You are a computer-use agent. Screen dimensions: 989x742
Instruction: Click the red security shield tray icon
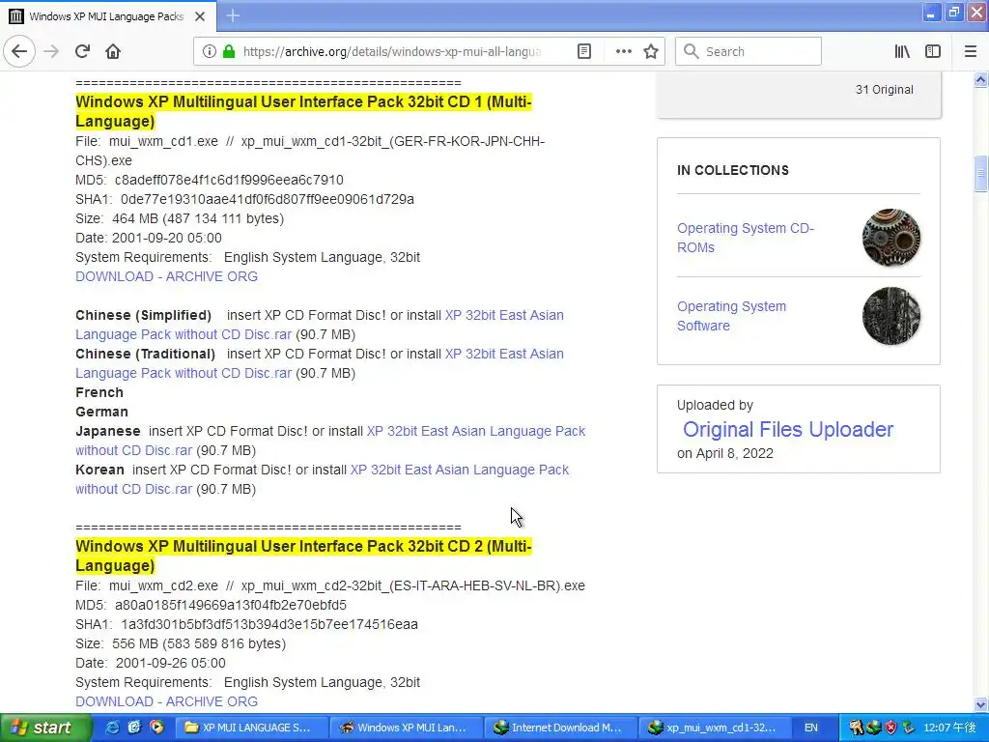890,728
